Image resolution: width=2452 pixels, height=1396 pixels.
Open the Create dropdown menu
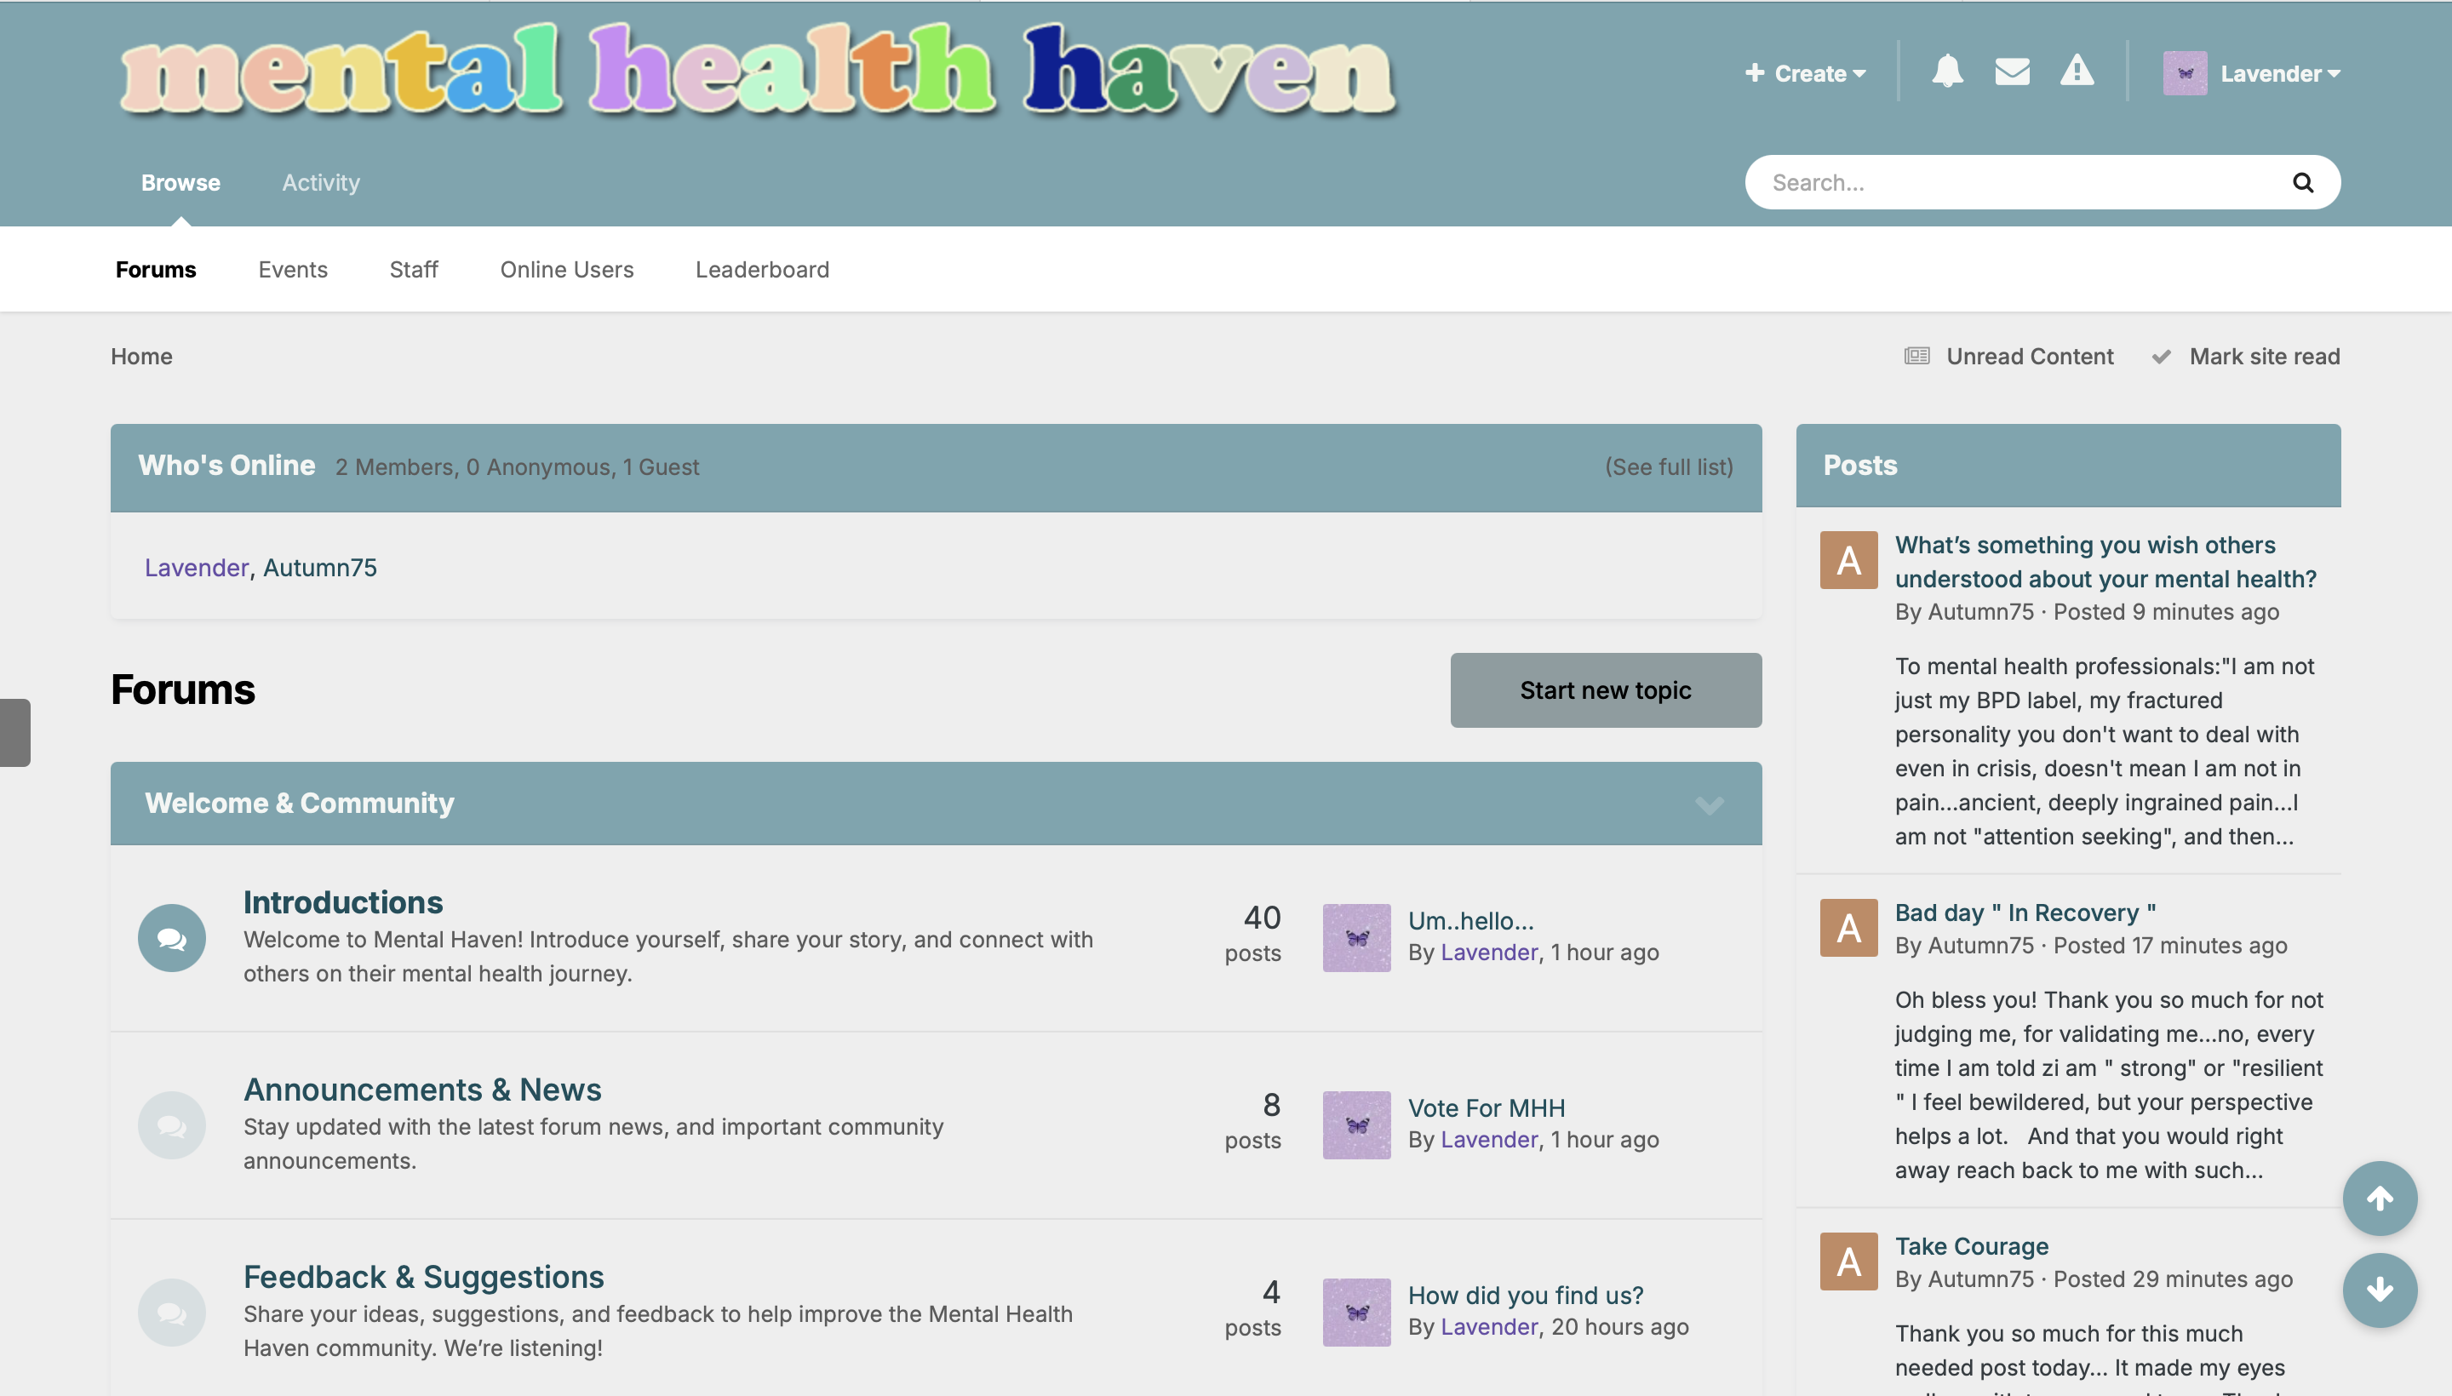[x=1805, y=73]
